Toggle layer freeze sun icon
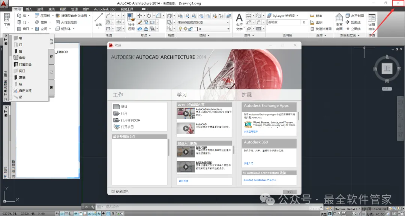405x216 pixels. [x=185, y=29]
